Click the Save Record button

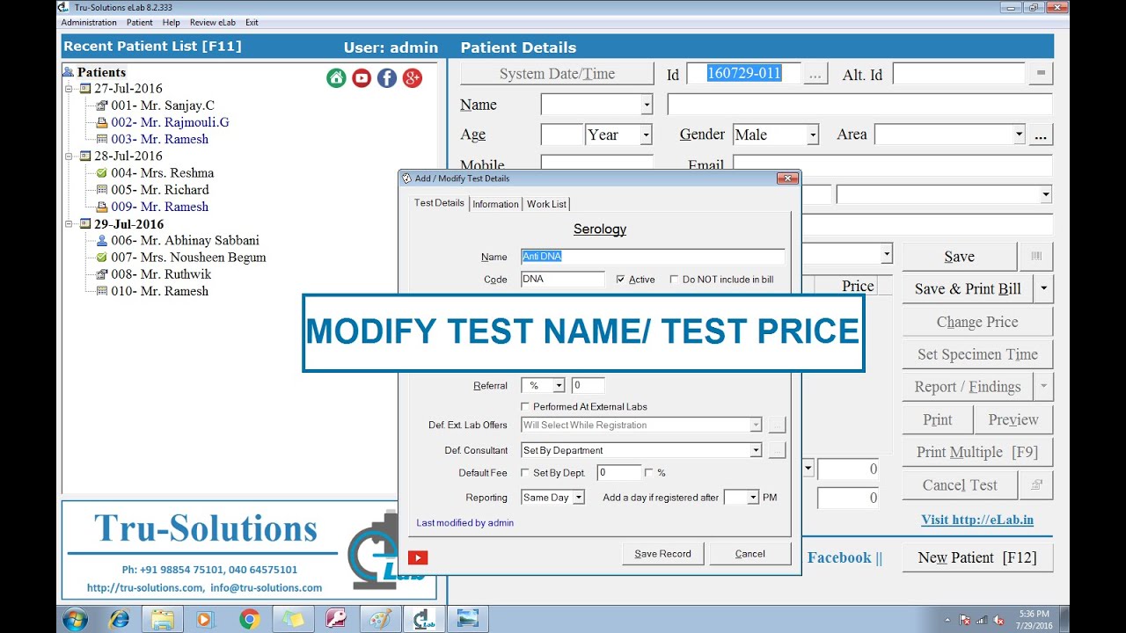tap(662, 554)
